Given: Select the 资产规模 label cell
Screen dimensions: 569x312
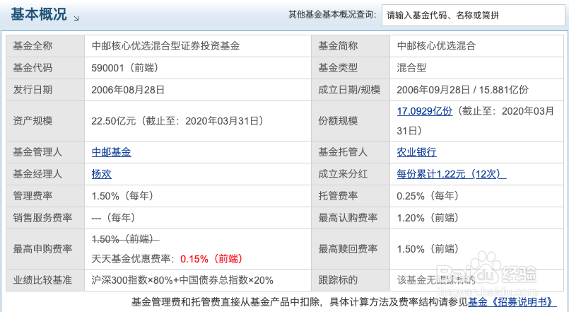Looking at the screenshot, I should pos(45,121).
